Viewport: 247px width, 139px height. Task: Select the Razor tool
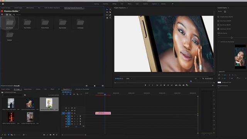coord(110,12)
